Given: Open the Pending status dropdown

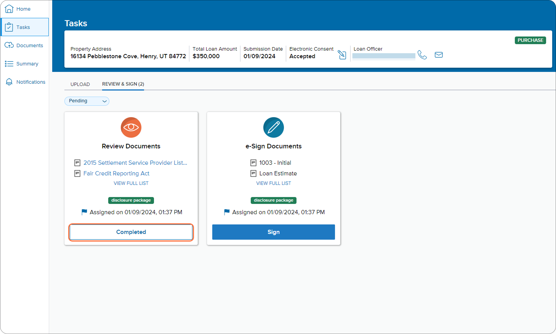Looking at the screenshot, I should tap(87, 101).
